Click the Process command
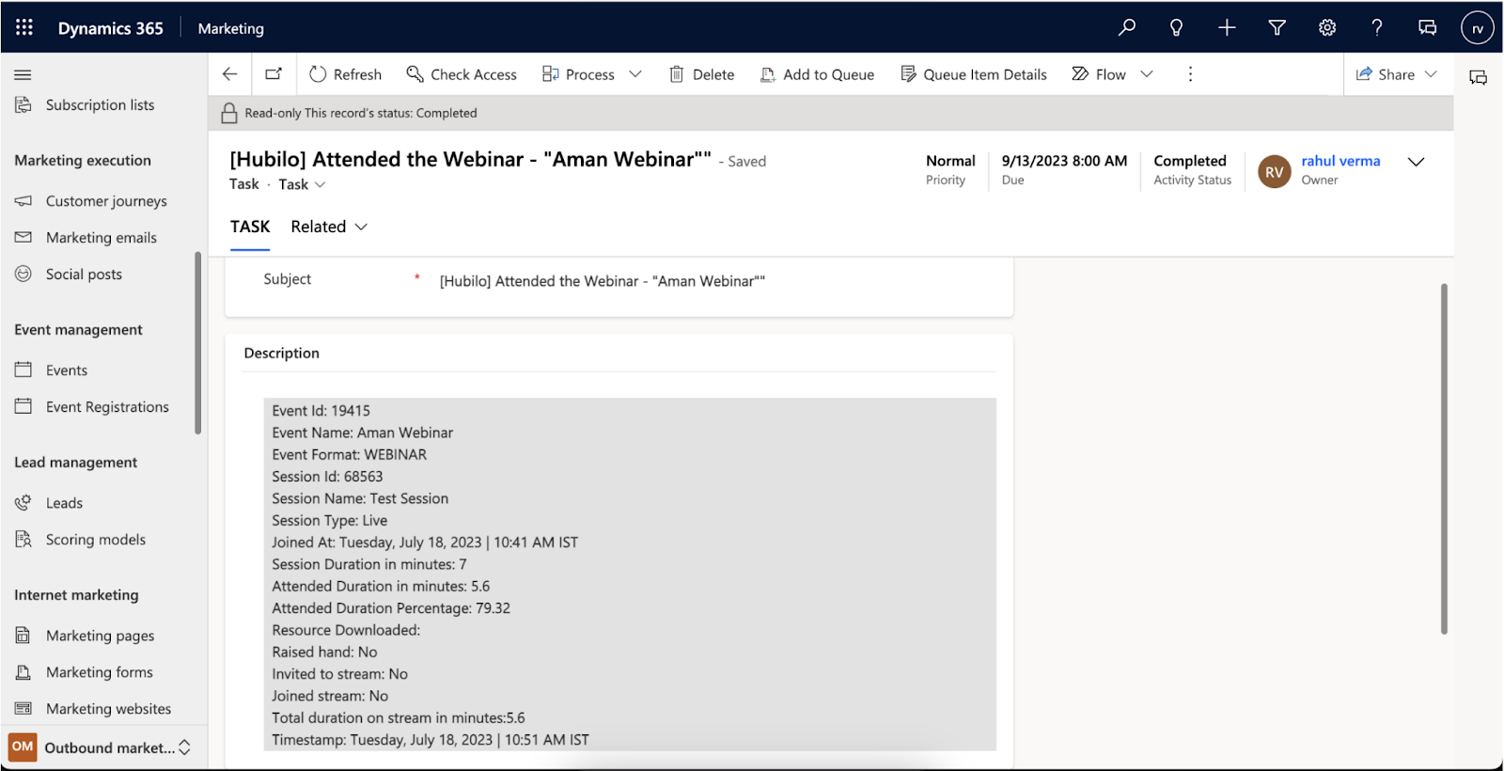 pyautogui.click(x=578, y=74)
